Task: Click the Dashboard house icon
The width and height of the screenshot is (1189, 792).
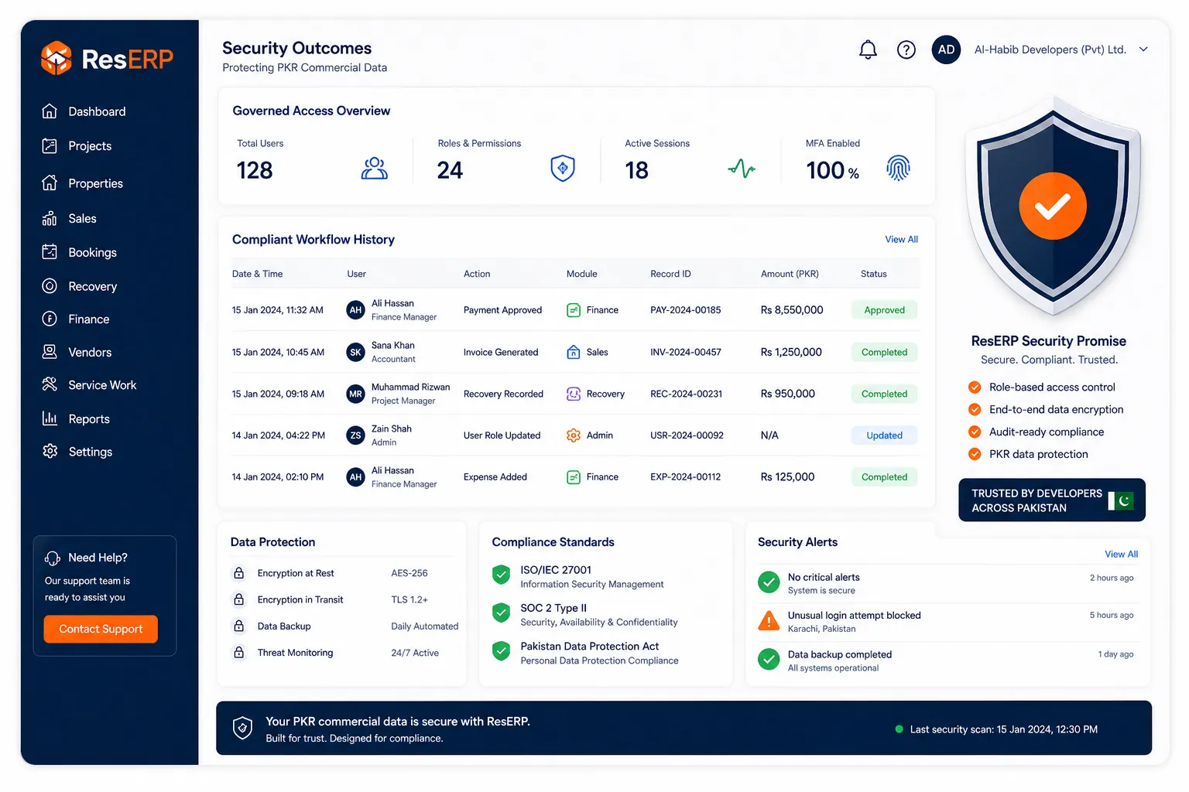Action: coord(50,111)
